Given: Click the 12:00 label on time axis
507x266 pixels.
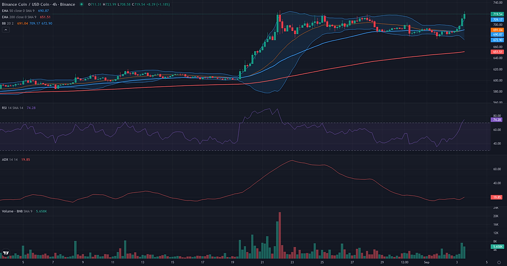Looking at the screenshot, I should (404, 262).
